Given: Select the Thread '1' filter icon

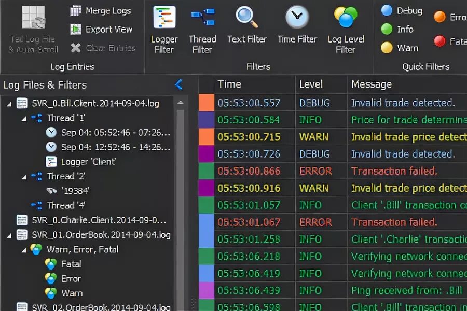Looking at the screenshot, I should (x=37, y=118).
